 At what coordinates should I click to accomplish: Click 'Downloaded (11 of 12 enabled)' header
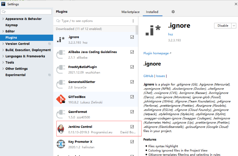point(79,29)
